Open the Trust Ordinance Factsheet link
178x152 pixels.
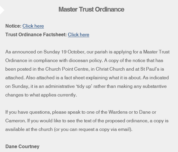point(79,35)
